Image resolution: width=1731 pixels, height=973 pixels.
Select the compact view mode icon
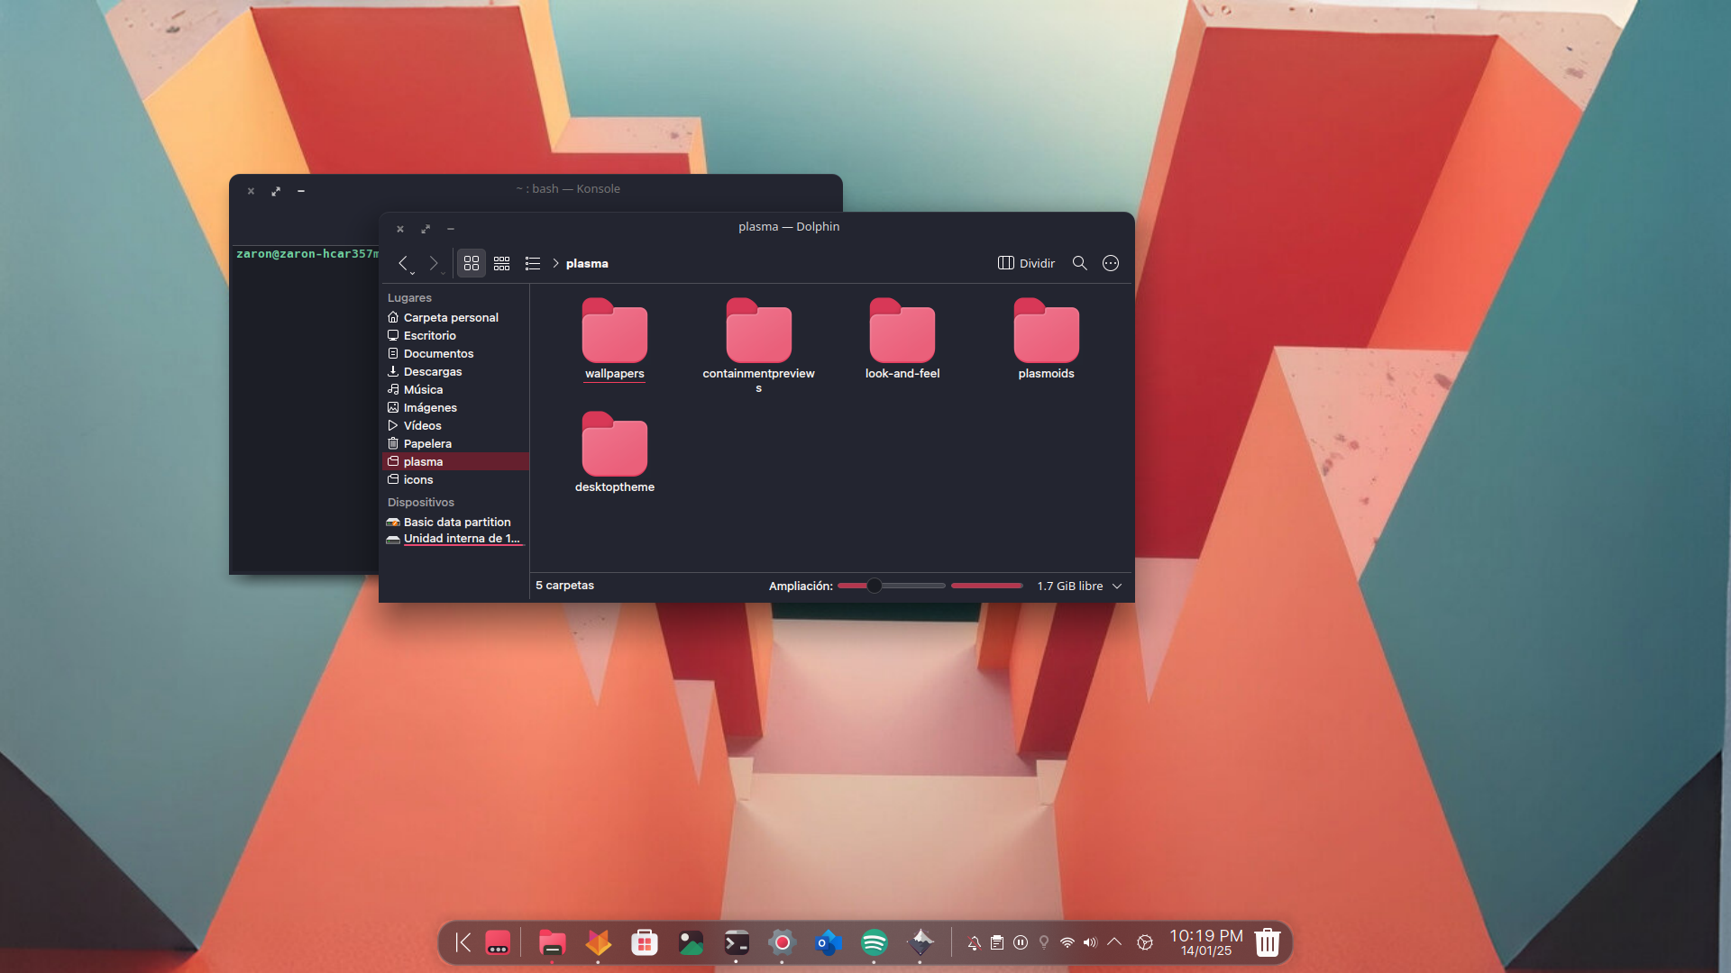pos(502,263)
